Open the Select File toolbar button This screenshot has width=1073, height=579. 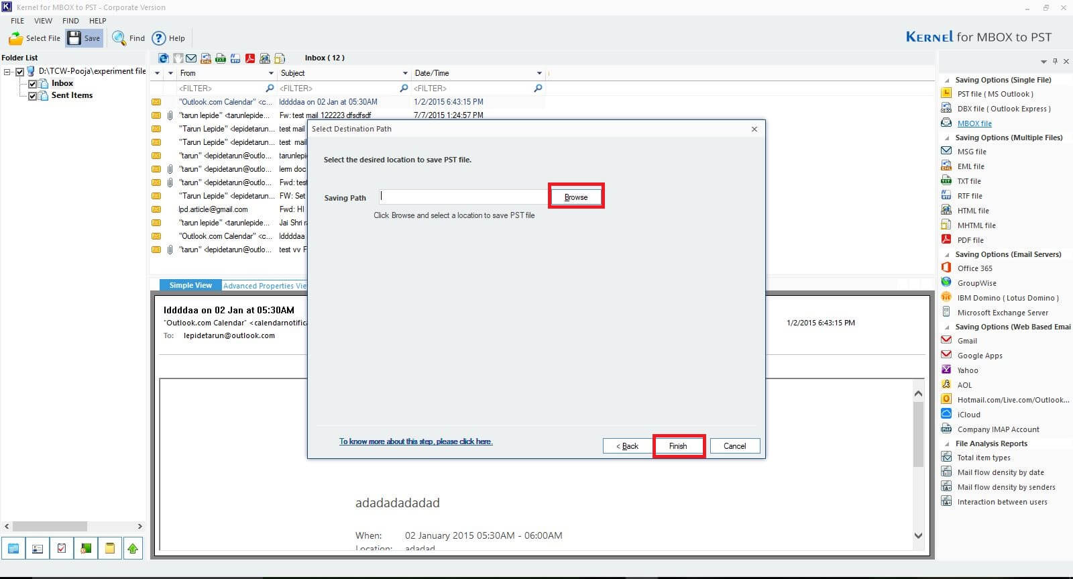click(x=35, y=38)
